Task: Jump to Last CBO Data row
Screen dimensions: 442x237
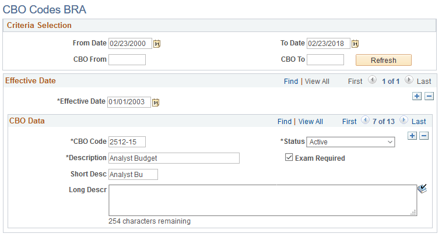Action: click(419, 122)
